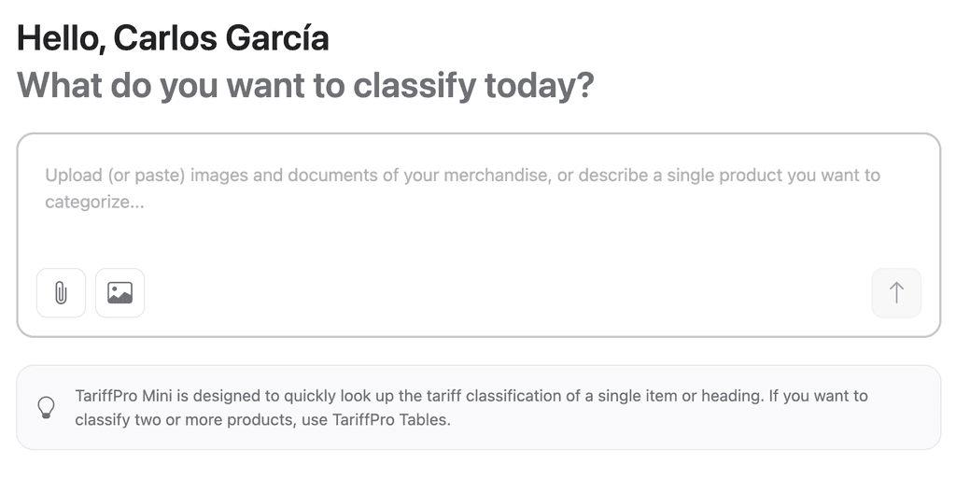Click the TariffPro Mini info tip banner
This screenshot has height=478, width=956.
(x=479, y=407)
